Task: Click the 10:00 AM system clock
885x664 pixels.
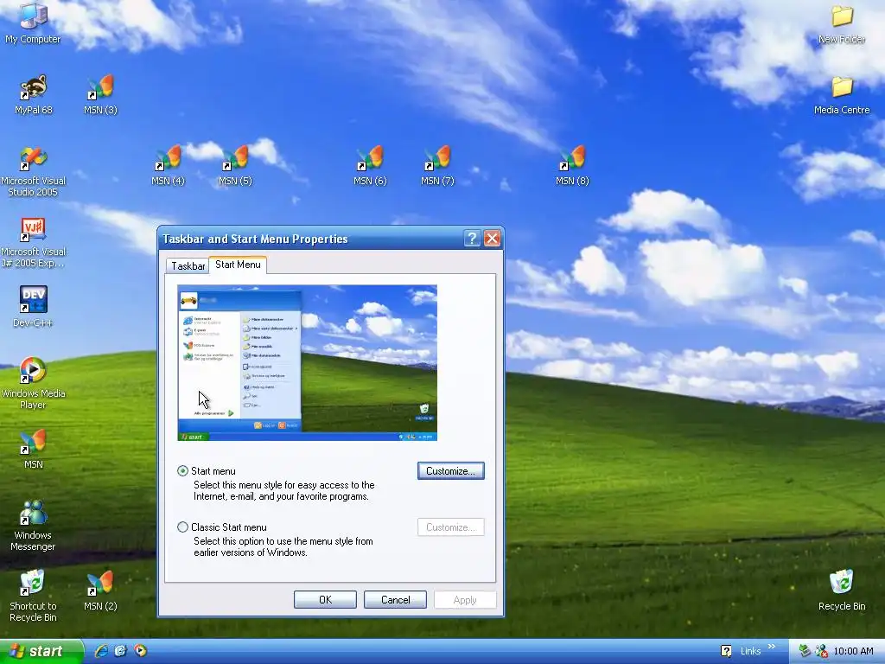Action: (x=853, y=651)
